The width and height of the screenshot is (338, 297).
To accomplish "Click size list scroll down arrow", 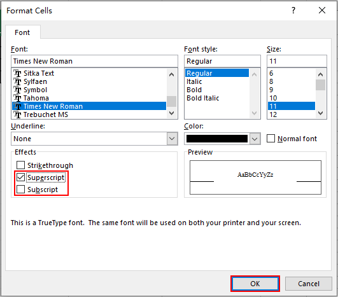I will click(x=320, y=113).
